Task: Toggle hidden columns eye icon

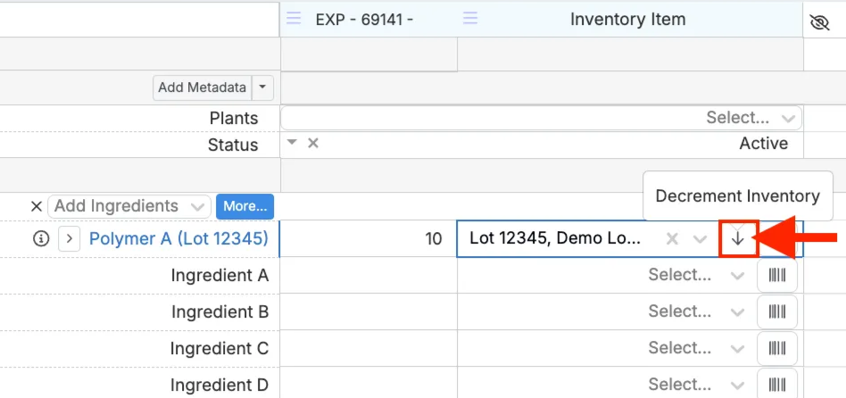Action: coord(819,22)
